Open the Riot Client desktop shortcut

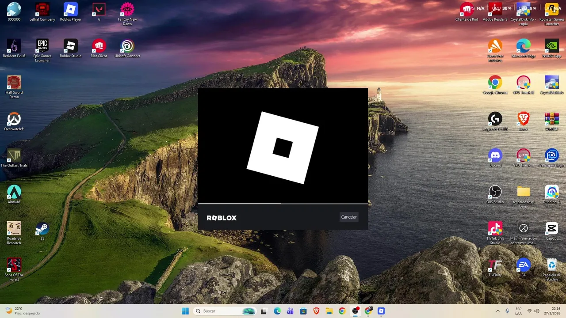point(99,49)
